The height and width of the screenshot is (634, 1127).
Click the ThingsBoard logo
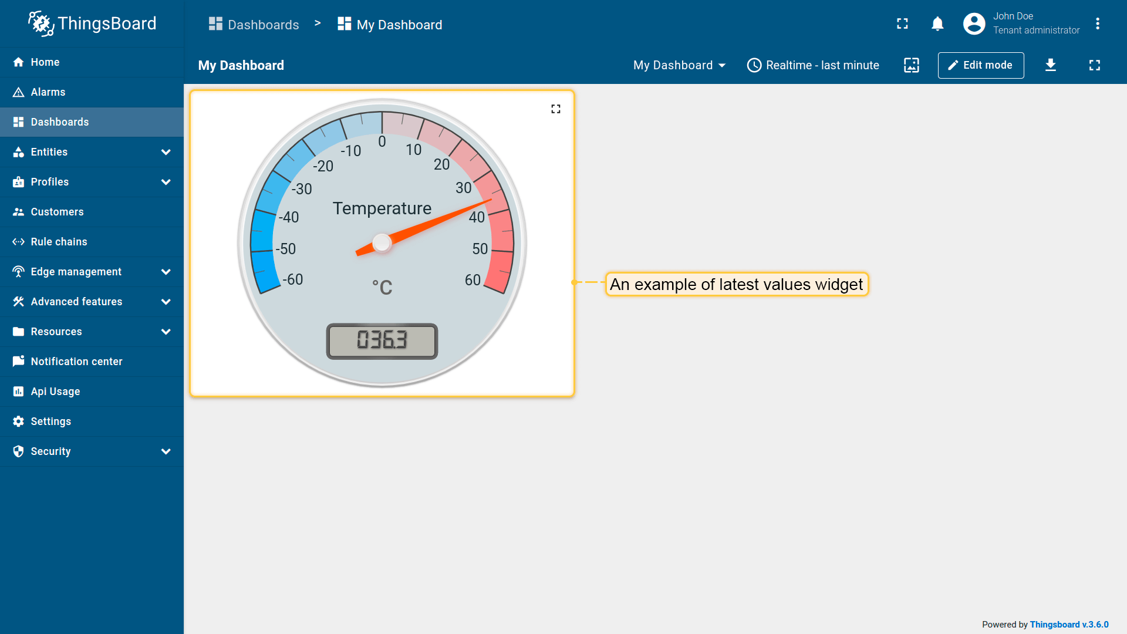(x=92, y=23)
